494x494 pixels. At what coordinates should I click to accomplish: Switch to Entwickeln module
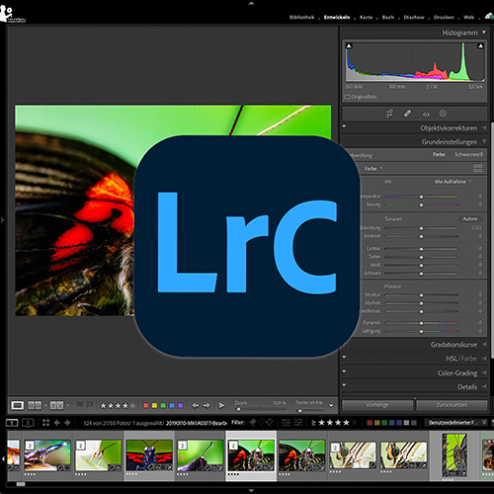point(337,18)
